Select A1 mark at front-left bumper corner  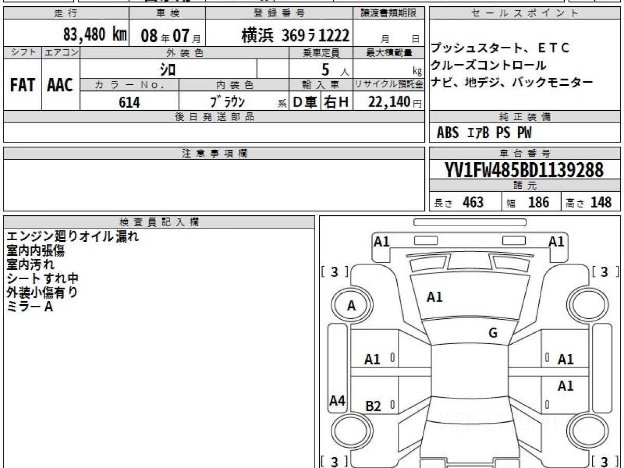(x=382, y=241)
